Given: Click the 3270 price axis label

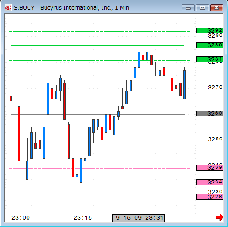Looking at the screenshot, I should click(215, 88).
